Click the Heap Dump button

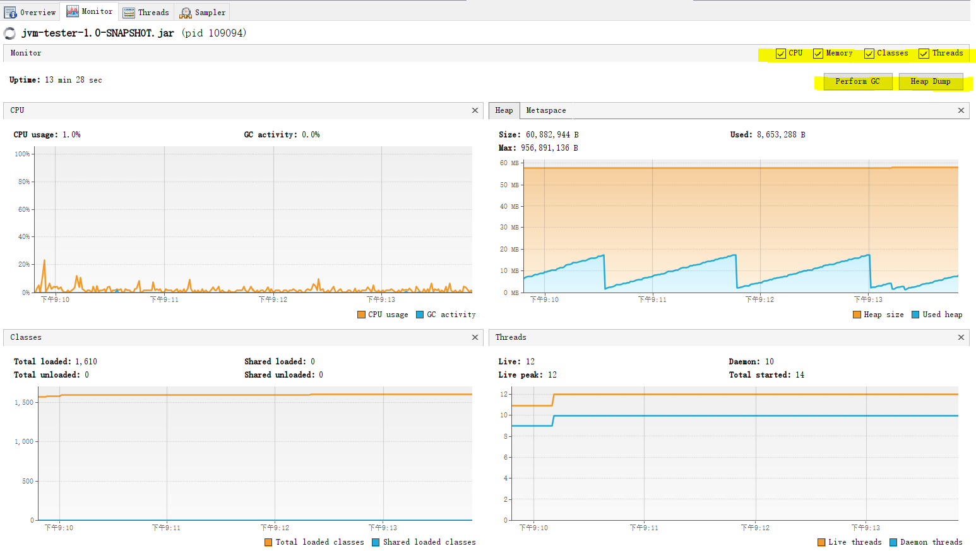(931, 81)
